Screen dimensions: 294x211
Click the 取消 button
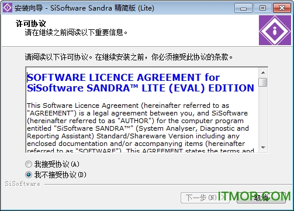click(261, 198)
